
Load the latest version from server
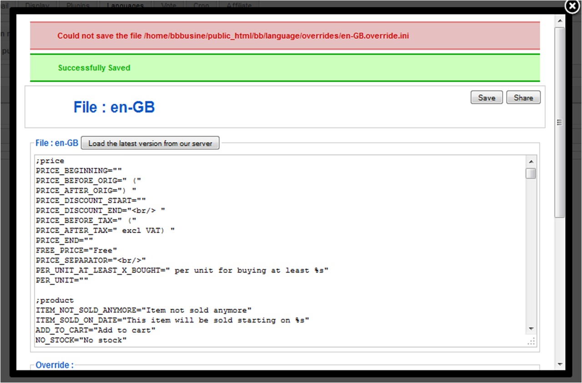pos(150,143)
